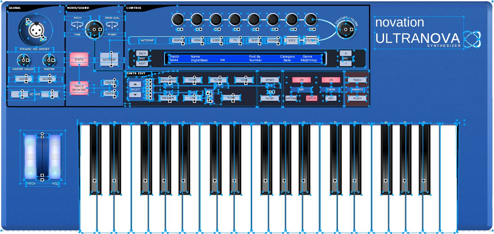Select the EFFECT button
Image resolution: width=494 pixels, height=234 pixels.
tap(270, 80)
